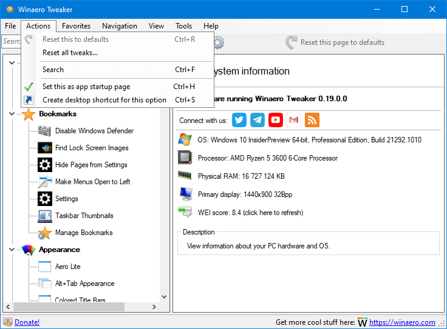Click the Donate! link

(27, 322)
